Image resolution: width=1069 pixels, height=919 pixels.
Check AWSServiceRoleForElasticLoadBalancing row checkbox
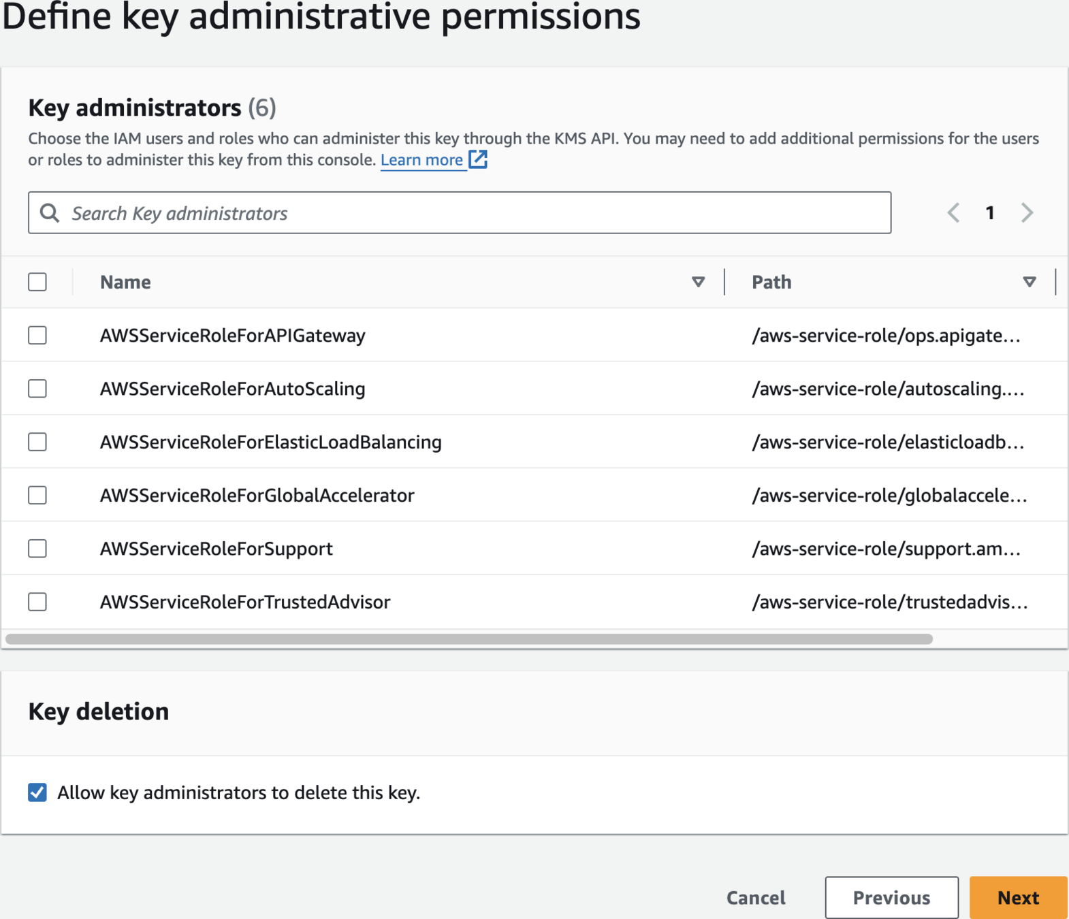click(37, 442)
